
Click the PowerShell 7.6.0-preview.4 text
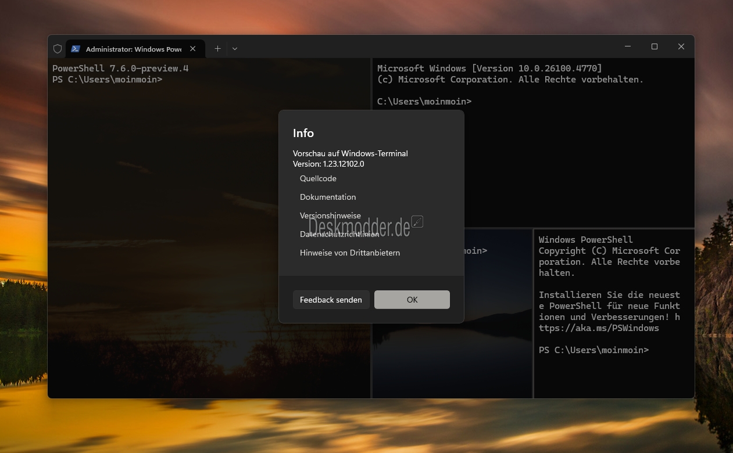pos(120,69)
